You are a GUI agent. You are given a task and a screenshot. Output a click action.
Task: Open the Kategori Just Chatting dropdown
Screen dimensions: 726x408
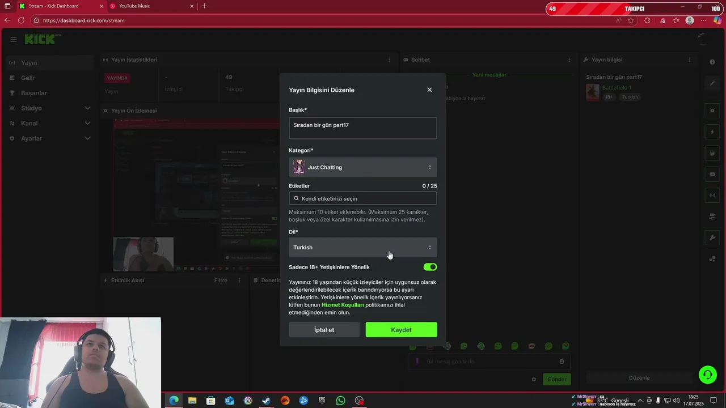click(x=362, y=167)
